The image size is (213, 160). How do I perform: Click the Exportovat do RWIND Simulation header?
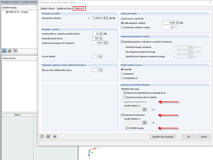pos(165,85)
